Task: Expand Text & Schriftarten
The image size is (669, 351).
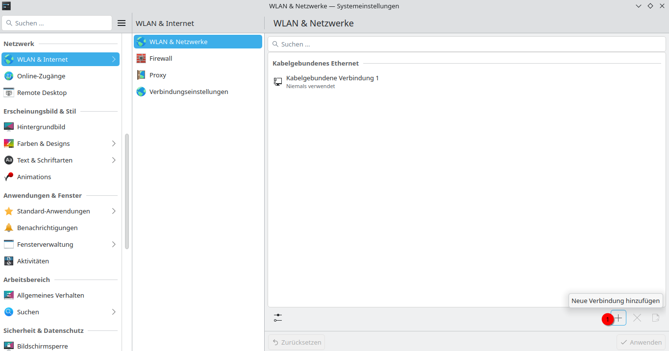Action: pos(114,160)
